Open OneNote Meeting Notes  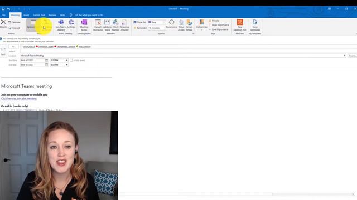point(84,25)
